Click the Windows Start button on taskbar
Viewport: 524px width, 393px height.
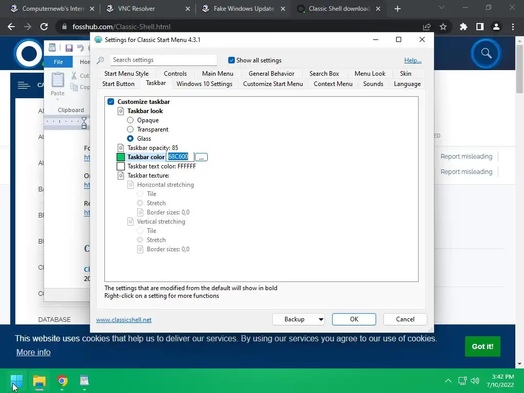[x=16, y=381]
